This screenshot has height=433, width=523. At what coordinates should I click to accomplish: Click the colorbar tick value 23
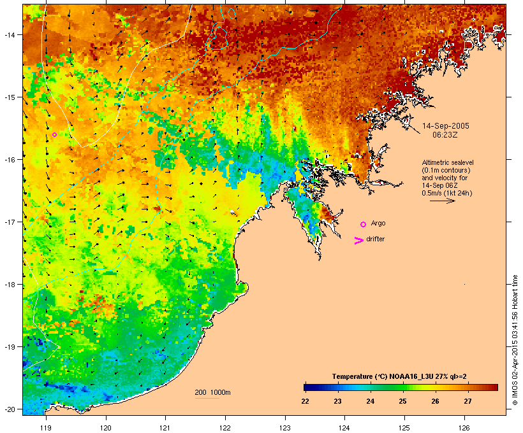(x=337, y=401)
